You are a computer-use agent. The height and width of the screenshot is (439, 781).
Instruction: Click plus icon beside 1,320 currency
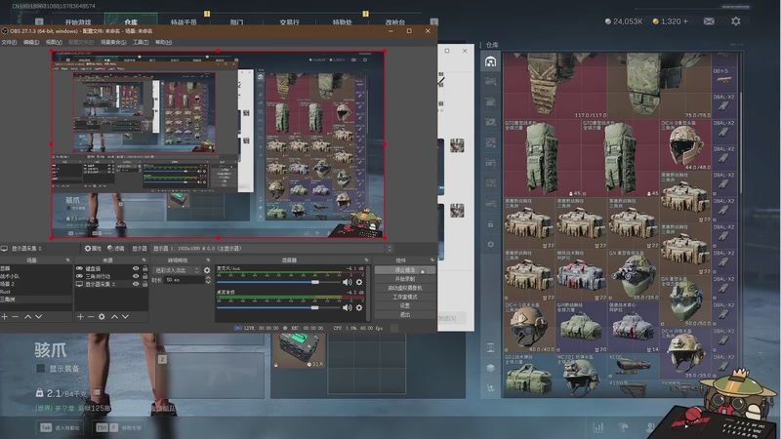pyautogui.click(x=685, y=21)
